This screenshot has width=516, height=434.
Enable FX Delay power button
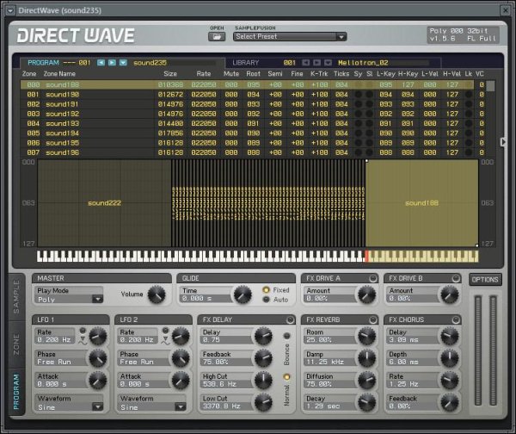290,320
